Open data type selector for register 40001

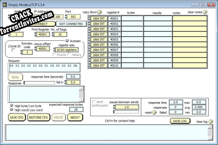tap(99, 18)
